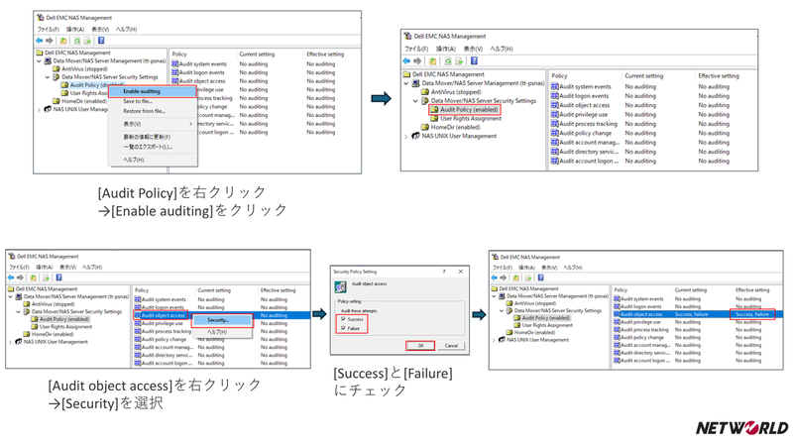Select User Rights Assignment in upper-right window tree
793x446 pixels.
(x=471, y=118)
